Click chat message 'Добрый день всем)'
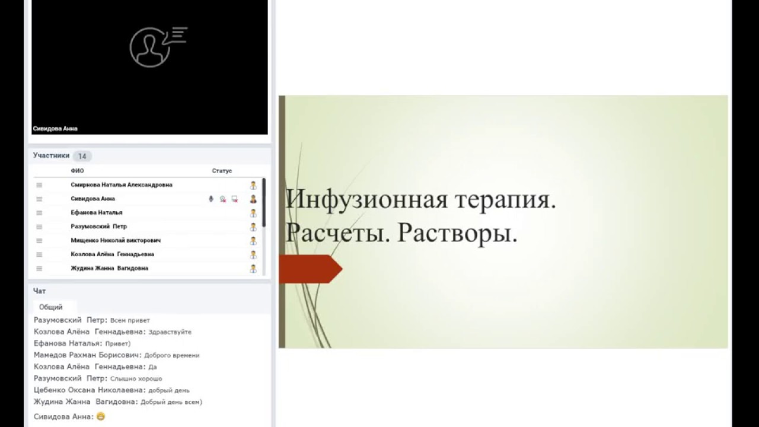 (x=171, y=402)
